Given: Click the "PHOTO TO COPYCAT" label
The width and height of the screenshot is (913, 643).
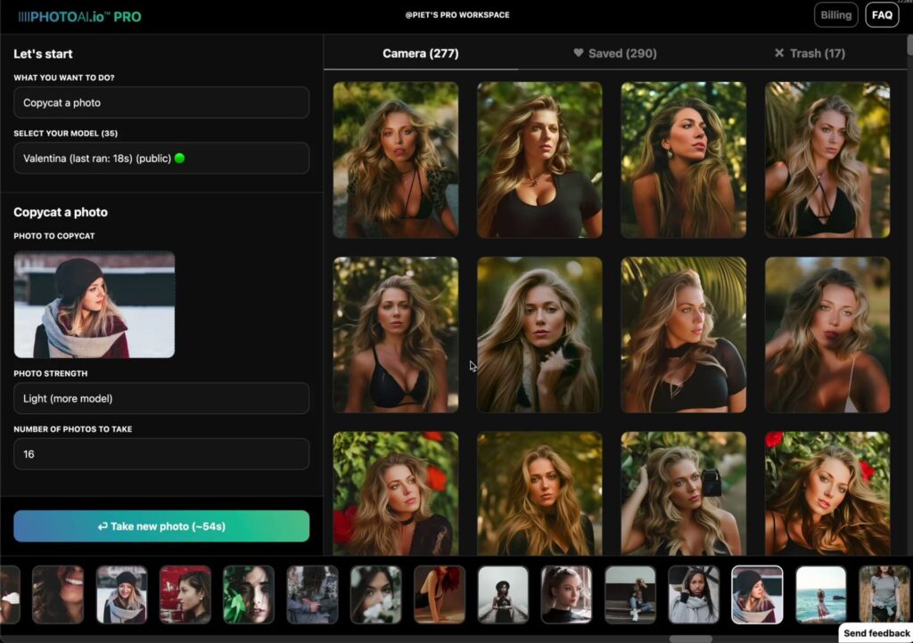Looking at the screenshot, I should click(x=54, y=236).
